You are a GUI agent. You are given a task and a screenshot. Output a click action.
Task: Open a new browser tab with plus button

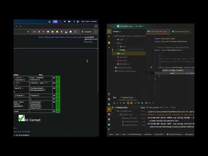click(21, 26)
